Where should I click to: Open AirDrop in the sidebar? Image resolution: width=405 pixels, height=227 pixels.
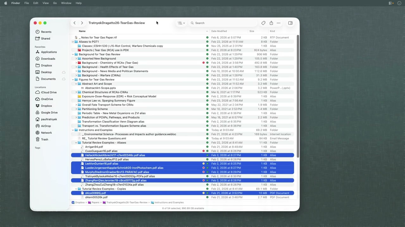pyautogui.click(x=46, y=126)
